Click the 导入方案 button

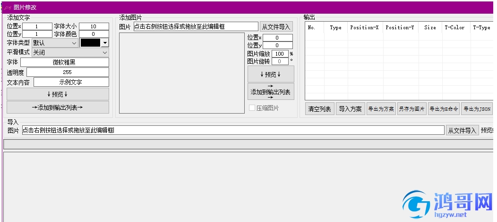tap(350, 109)
